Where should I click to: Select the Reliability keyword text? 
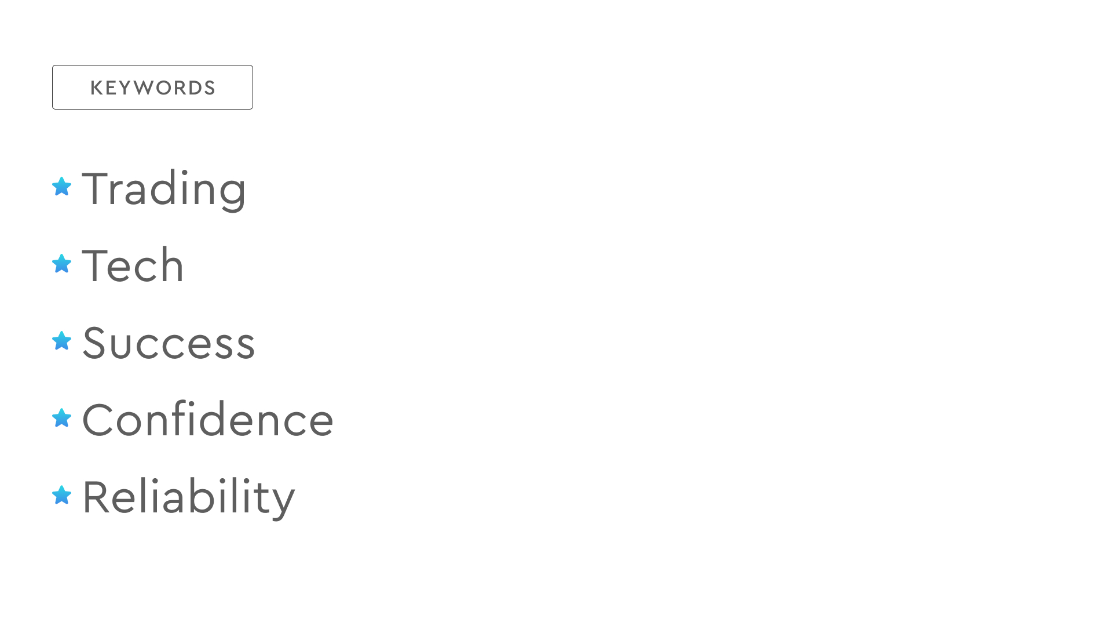click(x=189, y=498)
